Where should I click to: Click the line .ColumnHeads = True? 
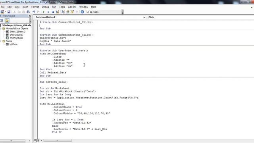pos(67,107)
